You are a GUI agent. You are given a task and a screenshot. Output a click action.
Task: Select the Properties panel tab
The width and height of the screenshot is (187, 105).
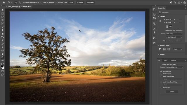coord(162,8)
